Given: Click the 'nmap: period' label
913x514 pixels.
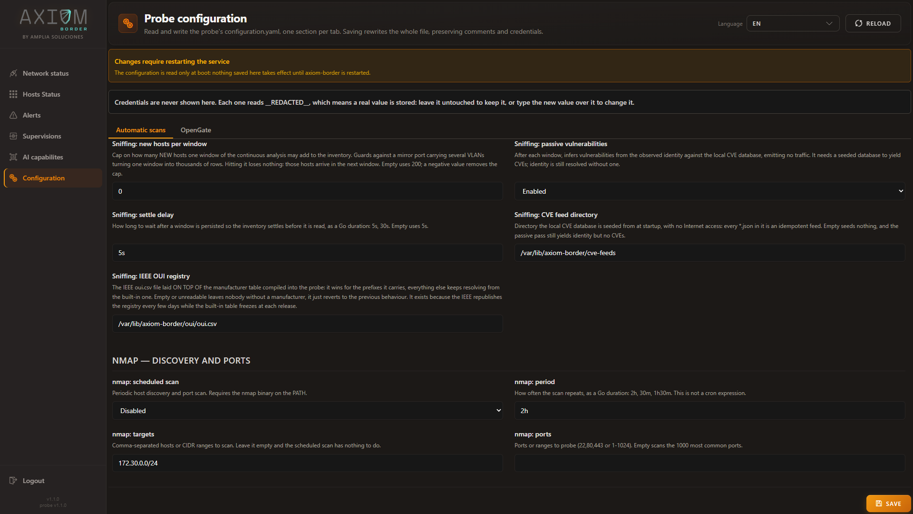Looking at the screenshot, I should (x=534, y=382).
